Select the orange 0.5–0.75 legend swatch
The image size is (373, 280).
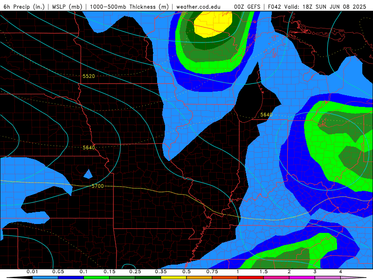tap(200, 278)
